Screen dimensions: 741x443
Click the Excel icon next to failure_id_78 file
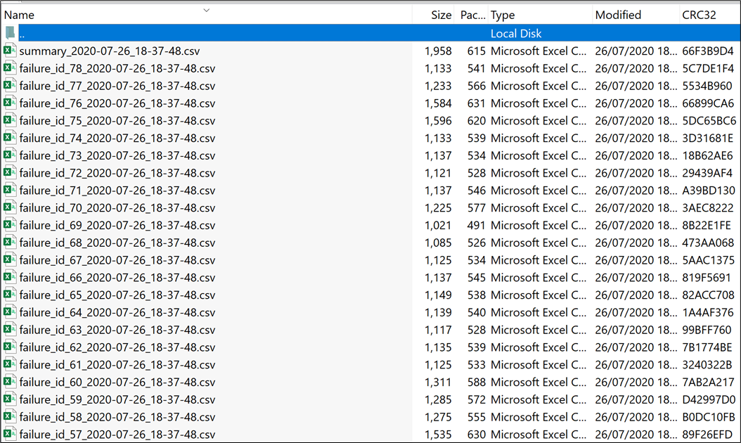point(10,68)
